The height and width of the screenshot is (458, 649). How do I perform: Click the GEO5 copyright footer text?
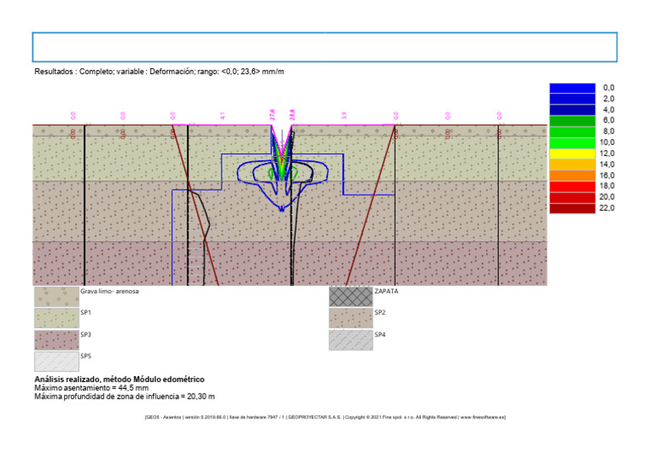point(325,418)
